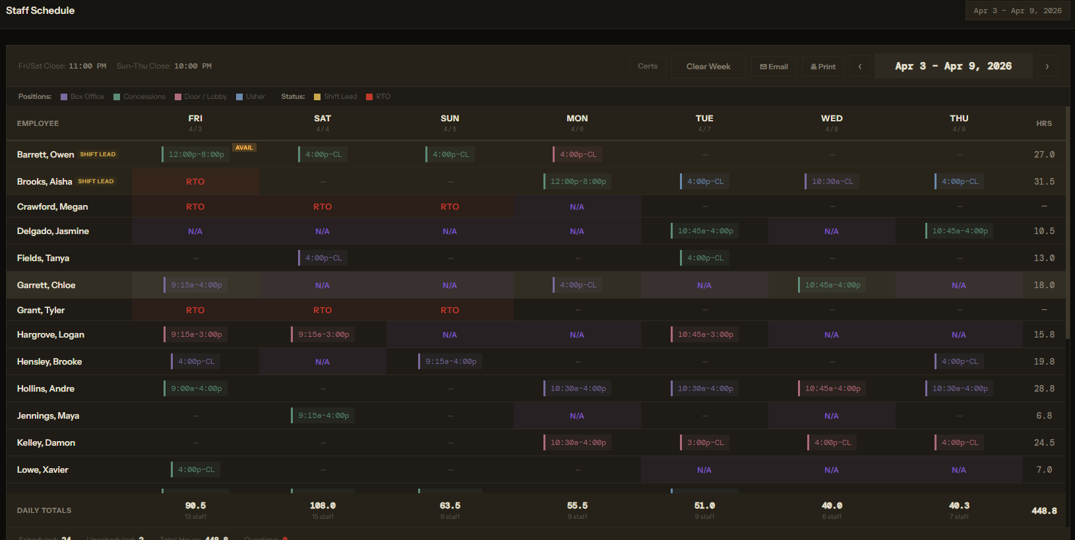Open Owen Barrett's Monday 4:00p-CL shift
1075x540 pixels.
(x=577, y=154)
